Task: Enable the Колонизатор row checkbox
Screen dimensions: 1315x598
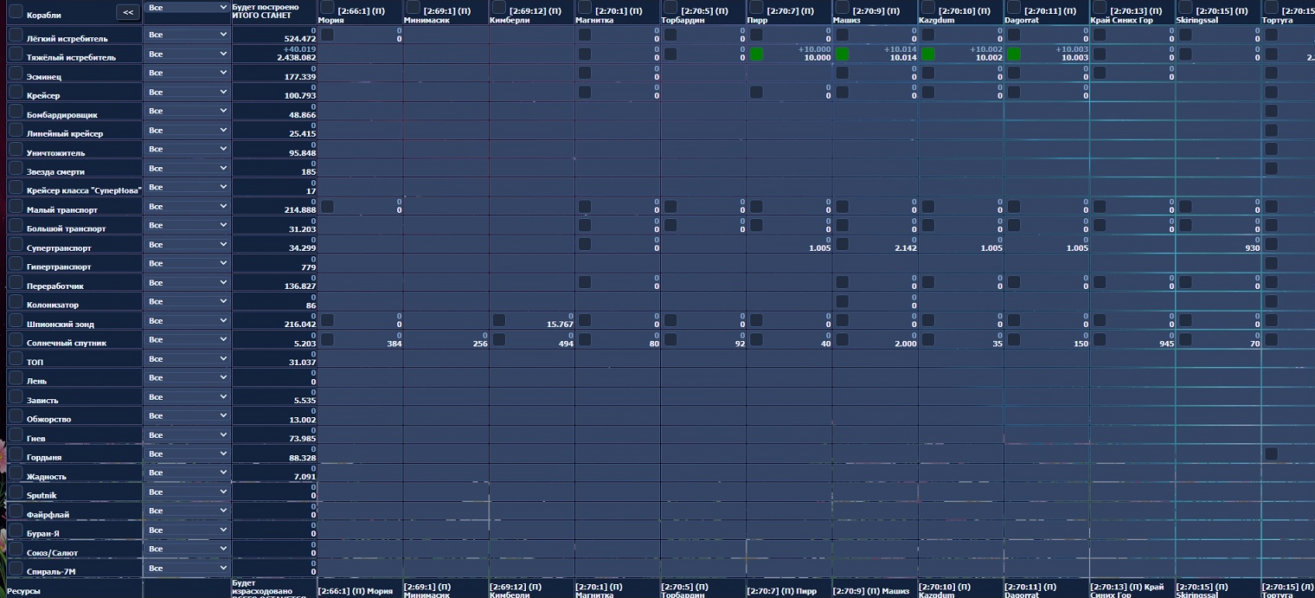Action: click(16, 301)
